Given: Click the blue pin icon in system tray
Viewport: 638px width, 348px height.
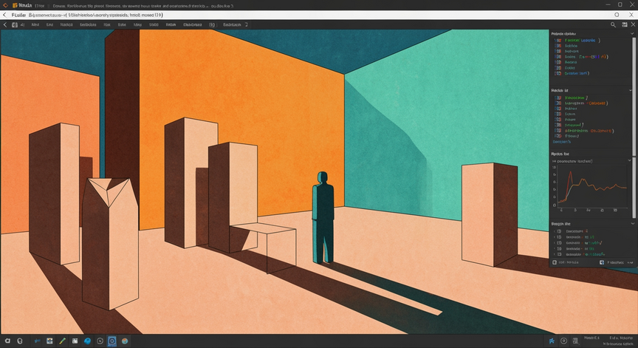Looking at the screenshot, I should [x=552, y=341].
